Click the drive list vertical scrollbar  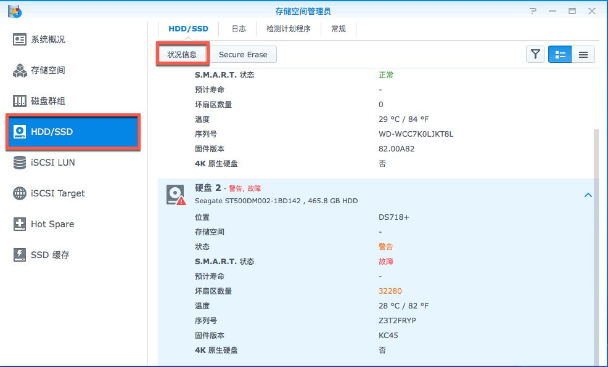pos(596,248)
